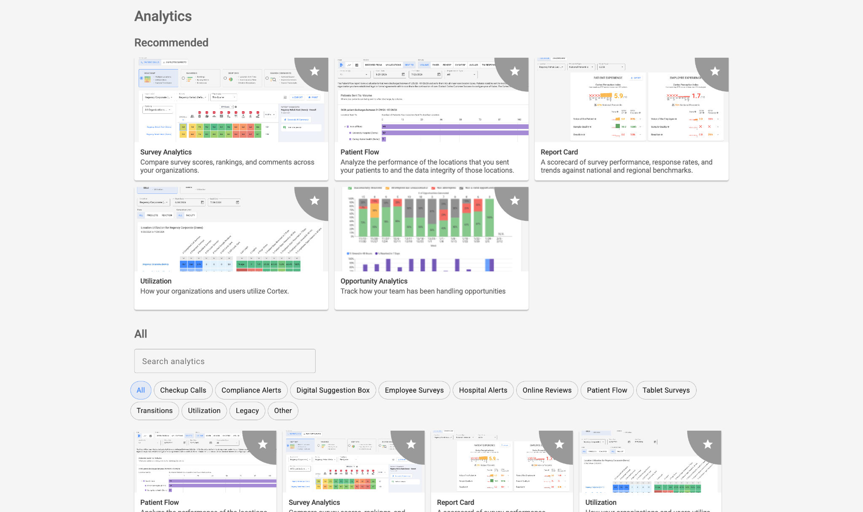Star the Survey Analytics card under All

[411, 444]
